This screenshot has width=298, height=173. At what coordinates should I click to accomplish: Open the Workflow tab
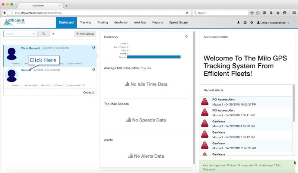point(140,22)
